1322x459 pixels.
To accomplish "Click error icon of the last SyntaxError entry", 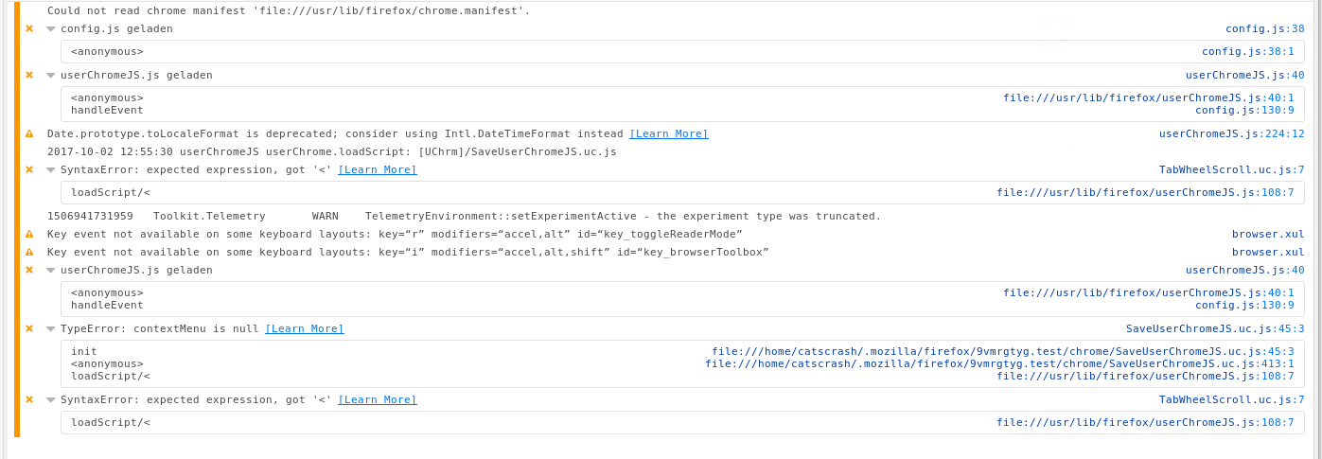I will pyautogui.click(x=29, y=399).
